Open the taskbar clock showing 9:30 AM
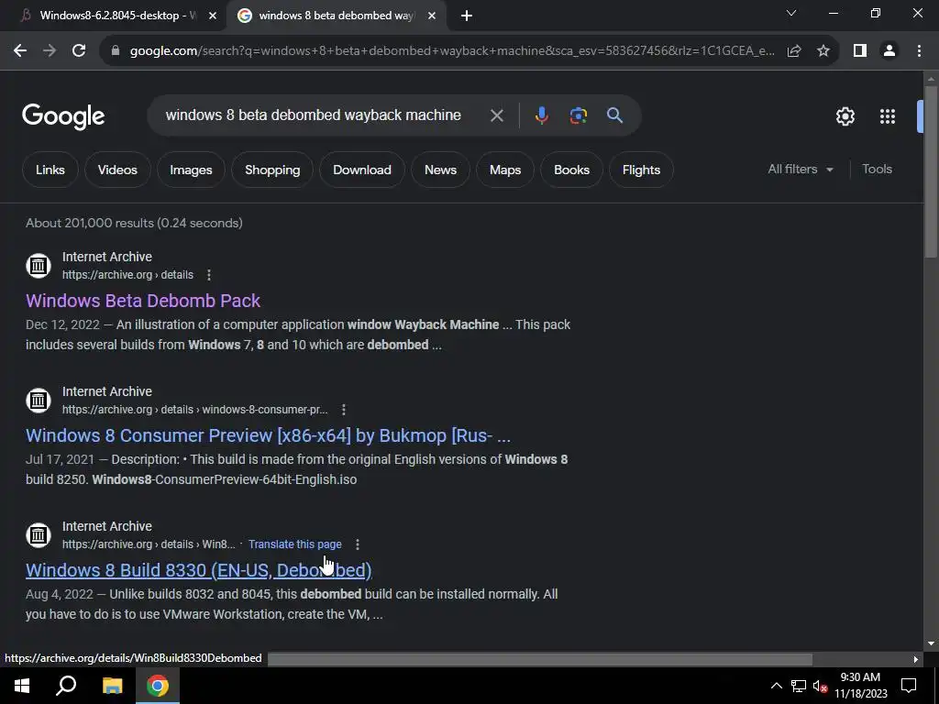Viewport: 939px width, 704px height. coord(860,686)
